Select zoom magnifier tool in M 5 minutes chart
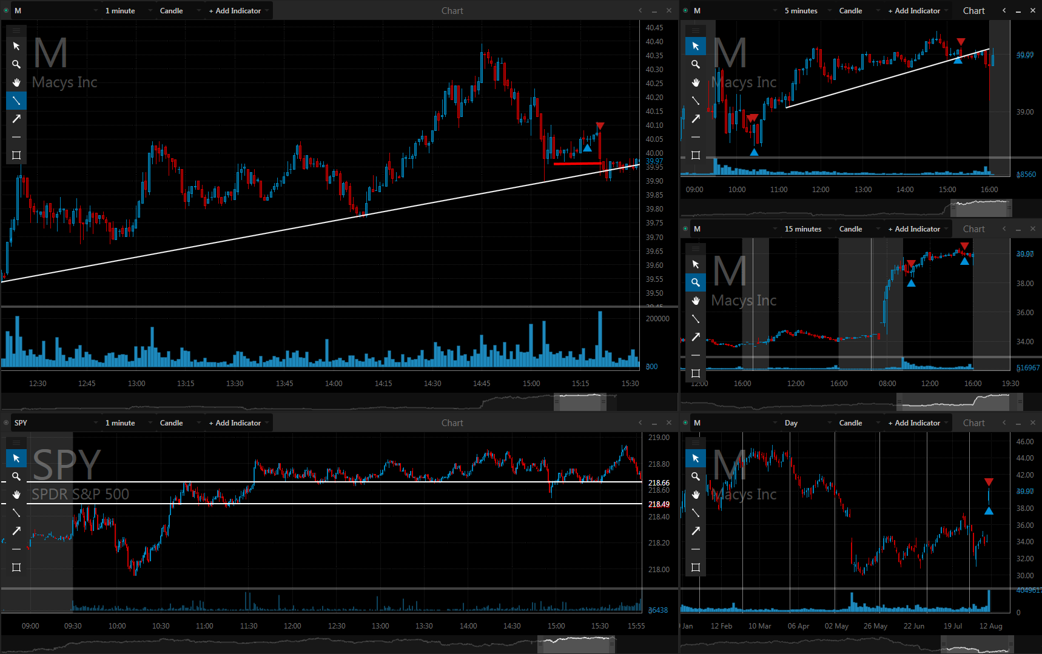 click(696, 64)
